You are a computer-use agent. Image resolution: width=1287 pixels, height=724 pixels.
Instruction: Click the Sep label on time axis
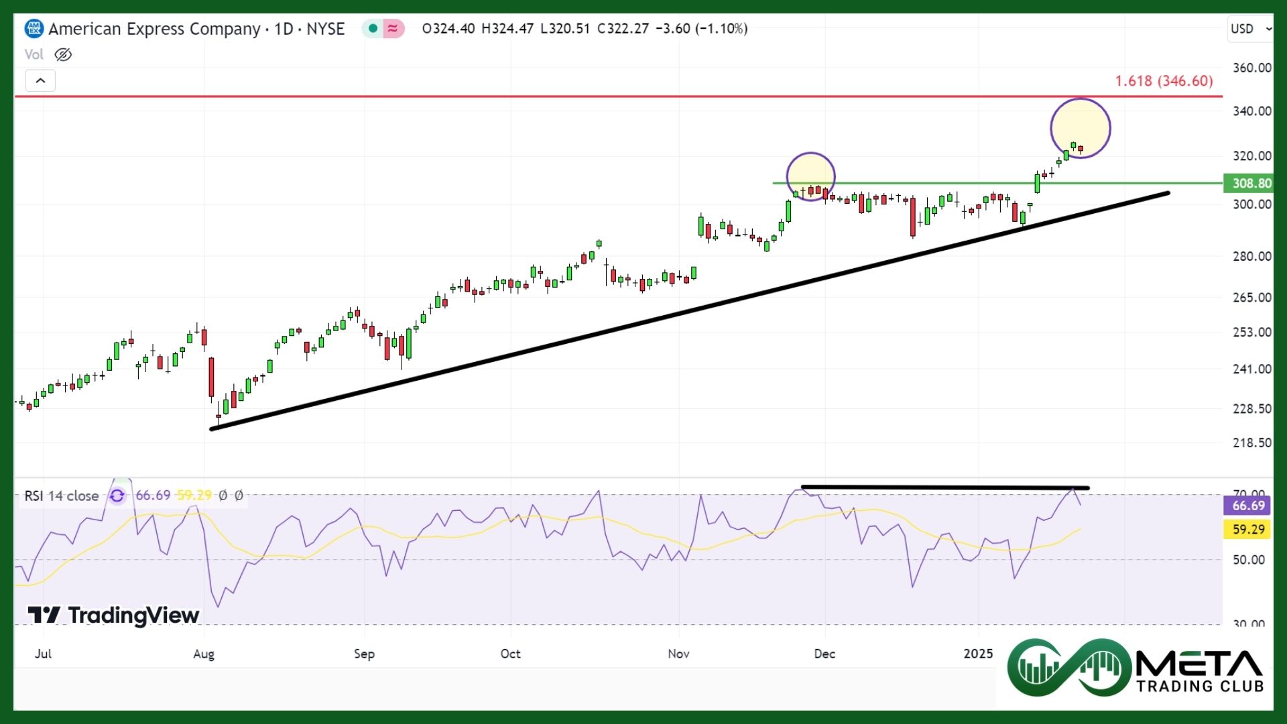364,654
